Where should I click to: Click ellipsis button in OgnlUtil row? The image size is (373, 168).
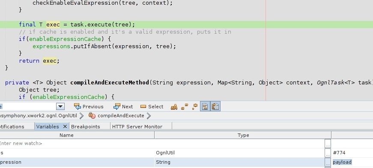click(328, 153)
